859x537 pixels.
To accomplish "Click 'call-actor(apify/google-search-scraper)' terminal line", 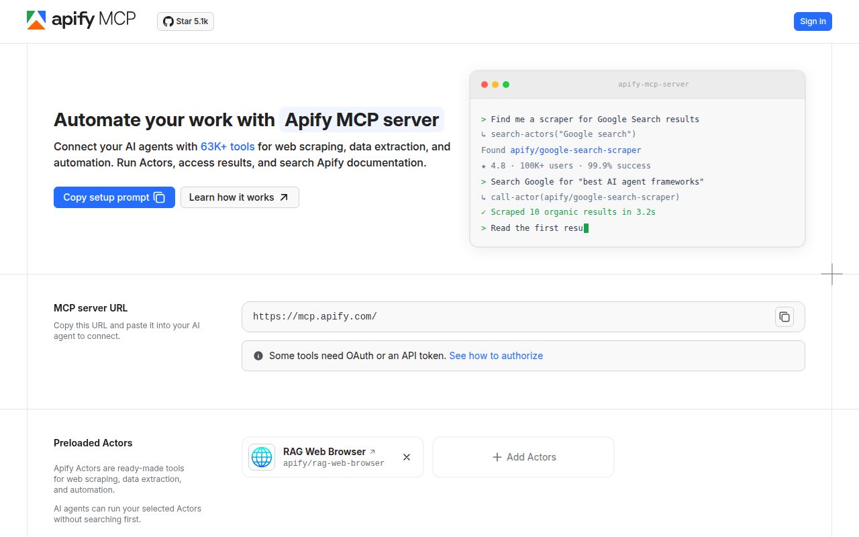I will coord(585,197).
